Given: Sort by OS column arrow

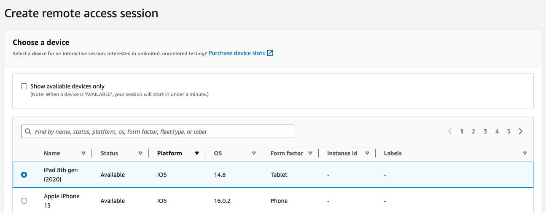Looking at the screenshot, I should (x=254, y=154).
